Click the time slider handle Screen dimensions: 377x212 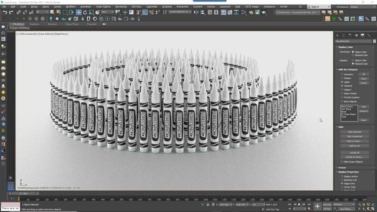pyautogui.click(x=24, y=194)
